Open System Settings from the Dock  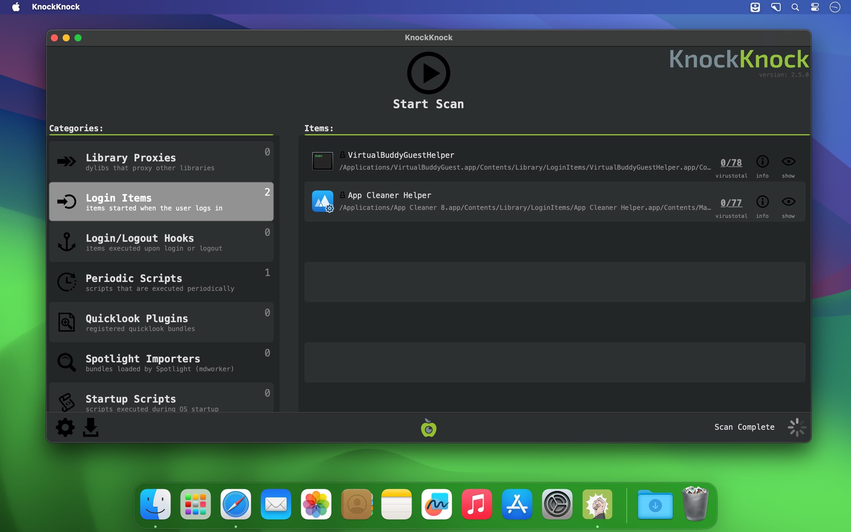point(557,504)
